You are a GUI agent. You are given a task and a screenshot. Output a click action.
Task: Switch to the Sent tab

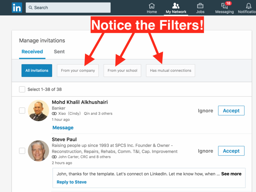pos(59,51)
